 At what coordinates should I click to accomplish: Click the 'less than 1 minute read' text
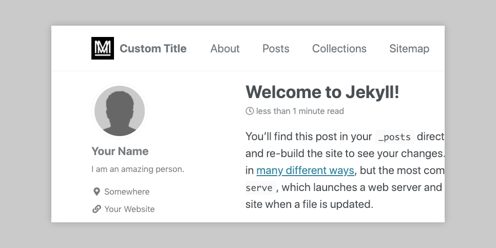click(300, 111)
